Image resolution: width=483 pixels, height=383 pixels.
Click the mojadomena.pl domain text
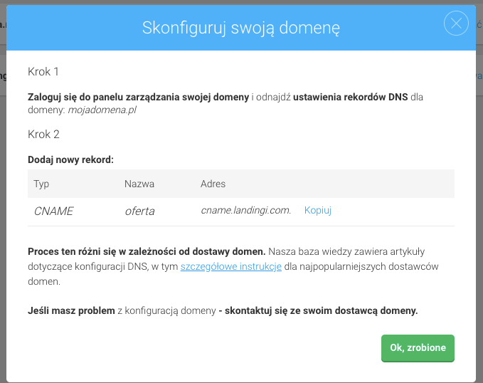click(x=102, y=110)
